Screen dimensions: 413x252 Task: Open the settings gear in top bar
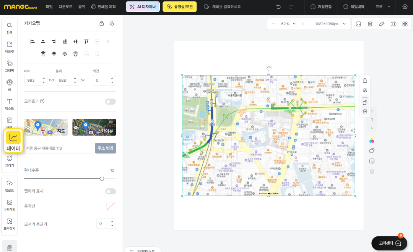(x=405, y=6)
